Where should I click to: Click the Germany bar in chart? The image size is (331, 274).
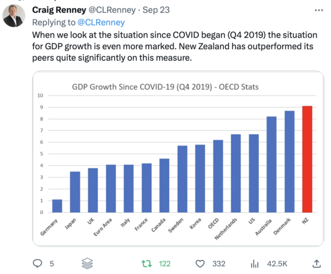coord(57,205)
